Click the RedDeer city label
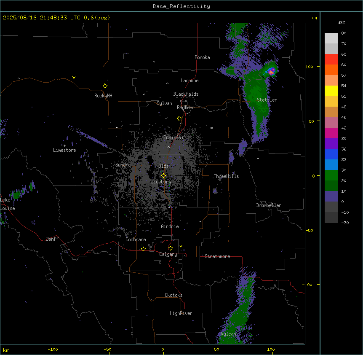The height and width of the screenshot is (355, 363). coord(185,108)
